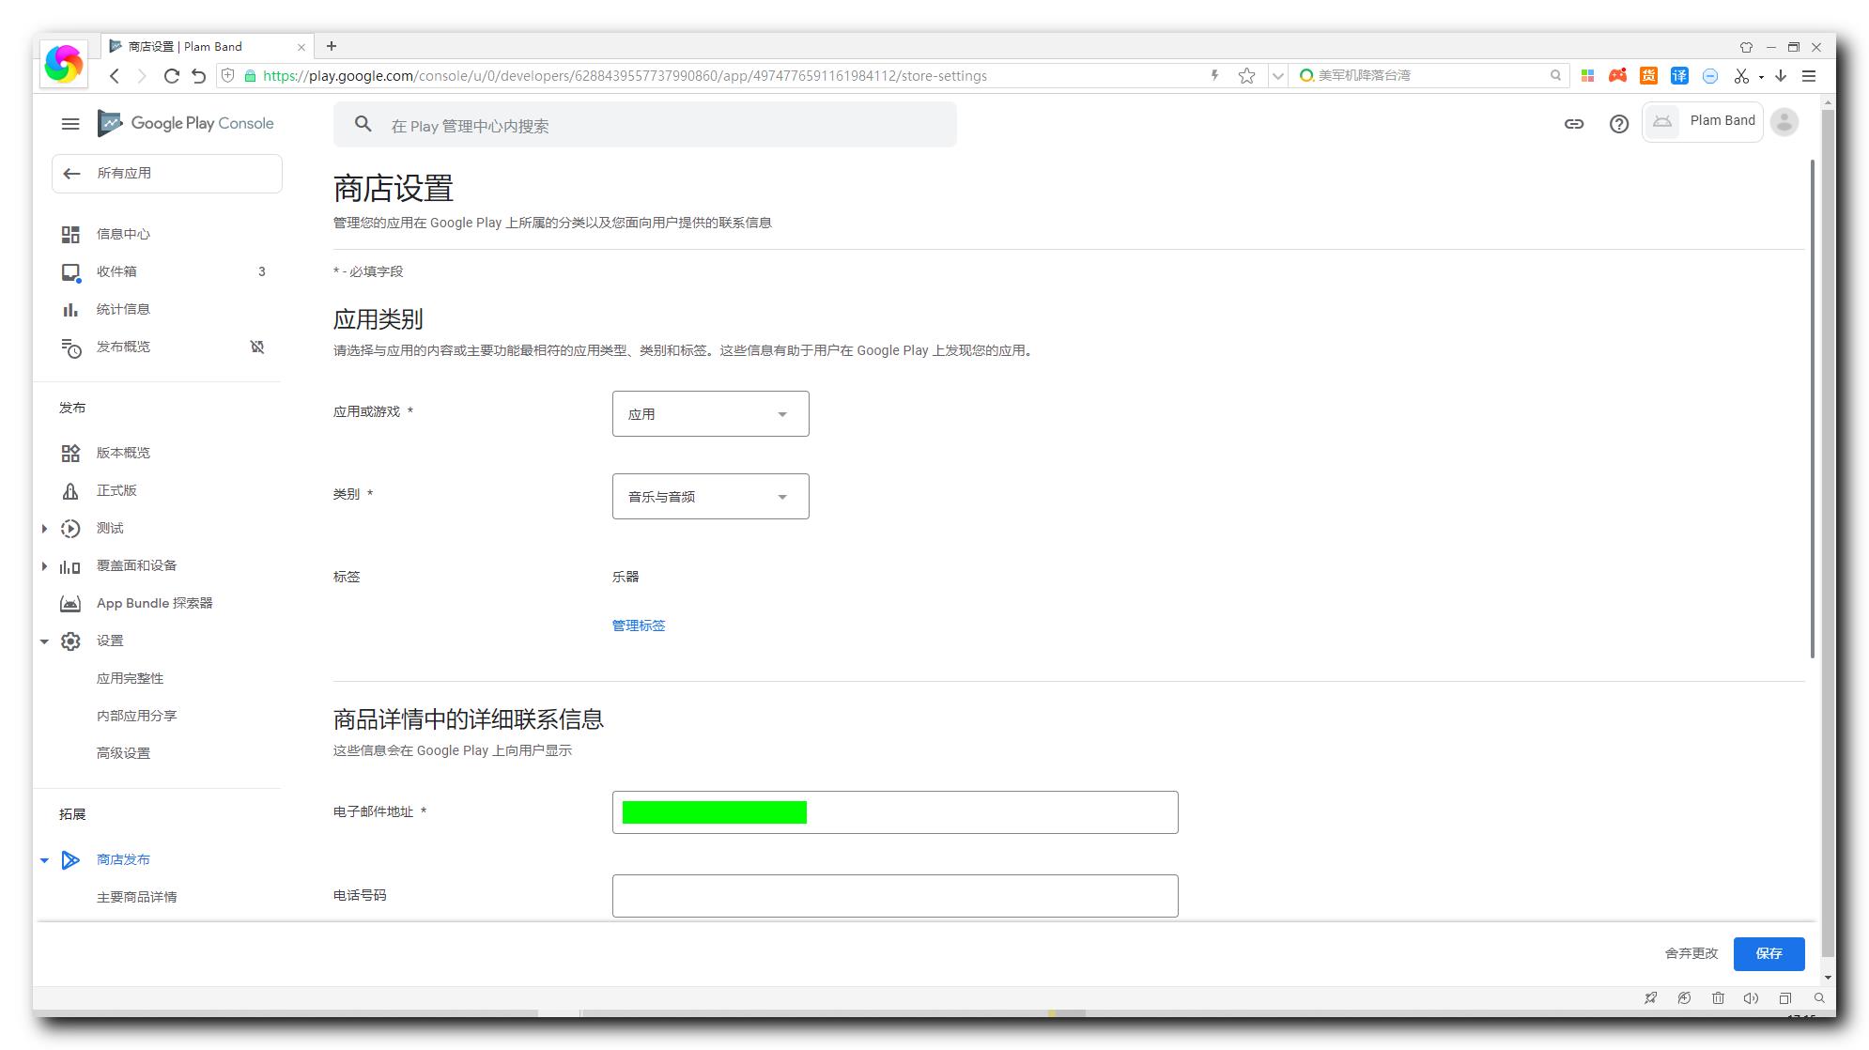The height and width of the screenshot is (1050, 1869).
Task: Click 保存 save button
Action: coord(1769,952)
